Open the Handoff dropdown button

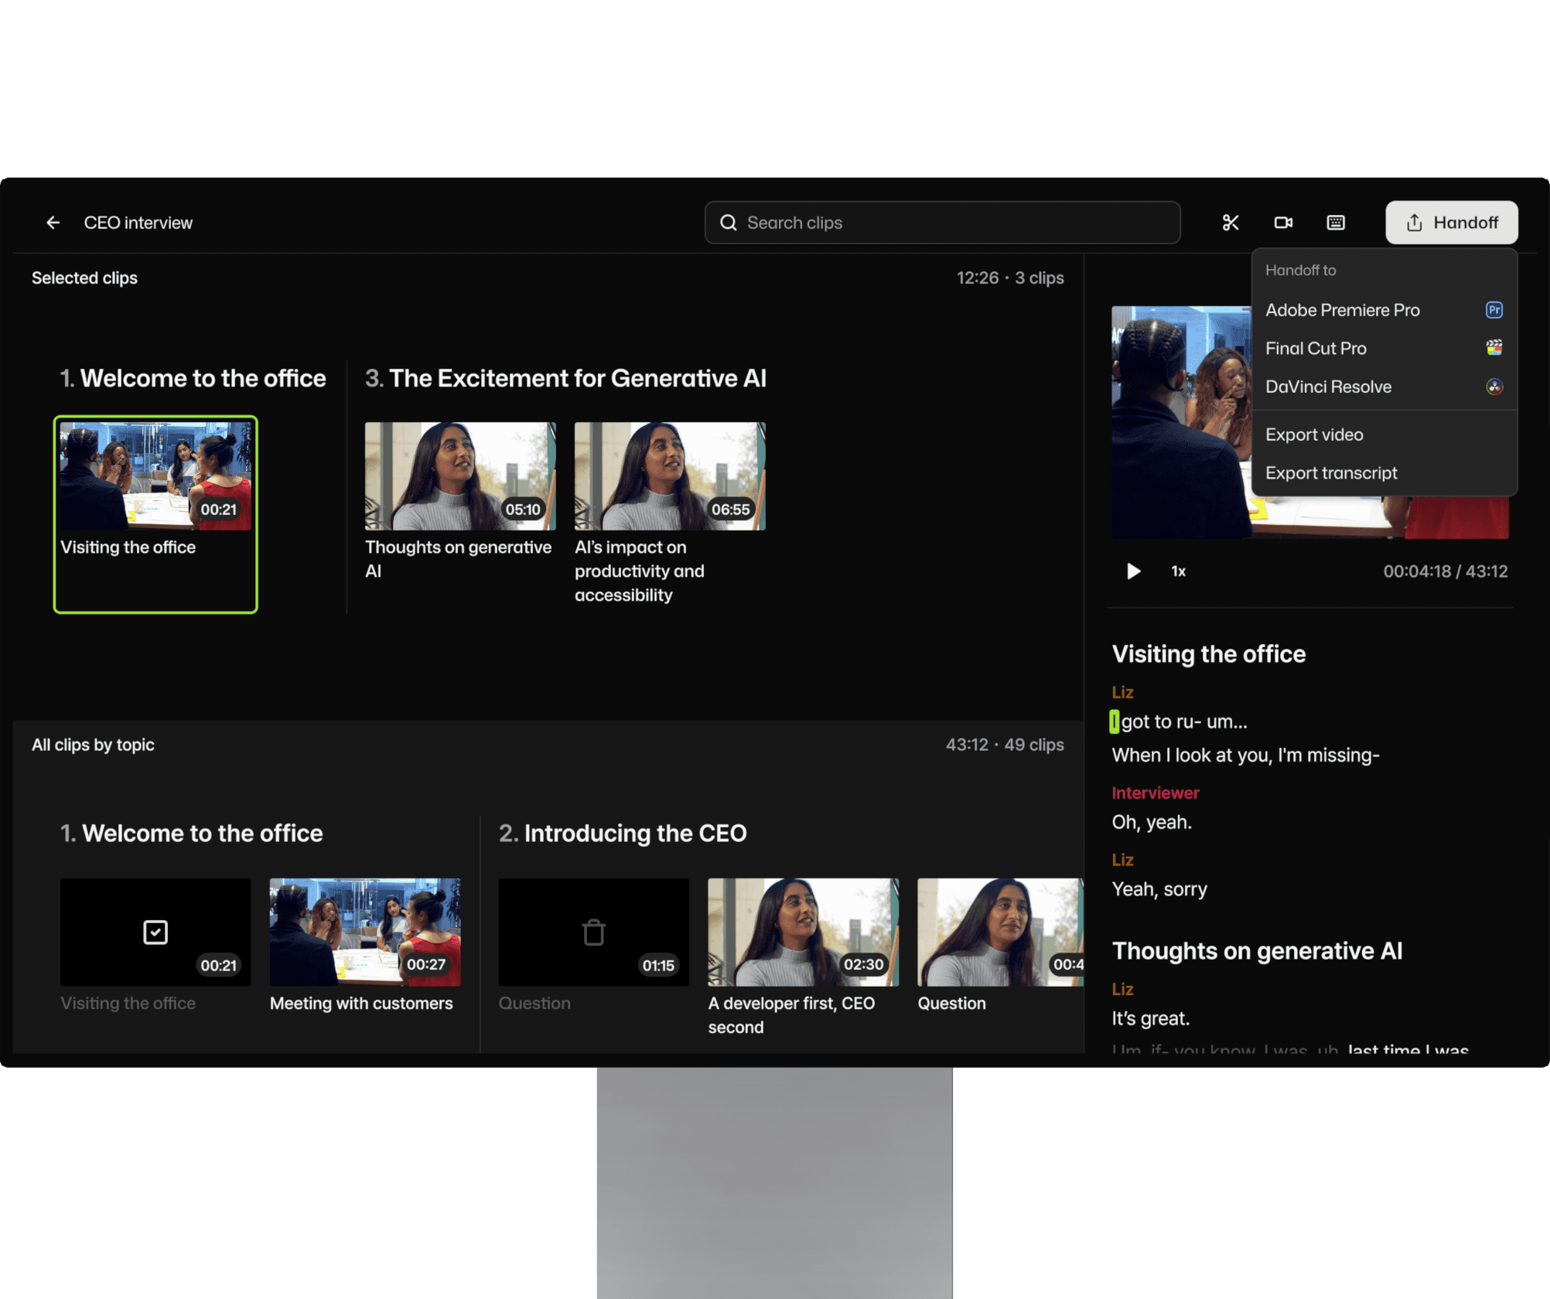[x=1451, y=223]
